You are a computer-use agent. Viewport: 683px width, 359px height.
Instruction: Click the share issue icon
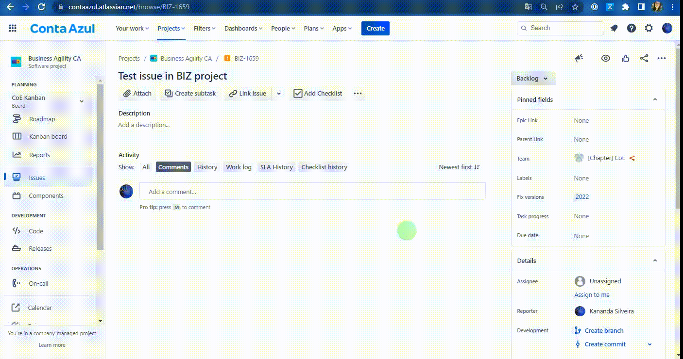click(644, 58)
